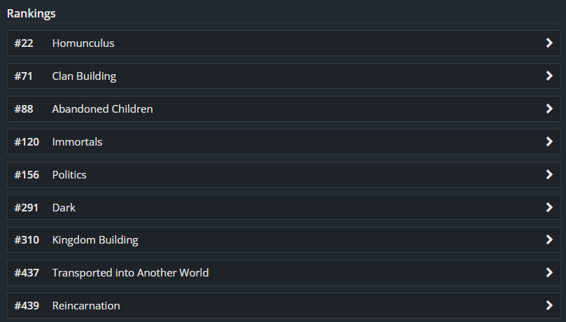Click the right arrow on Immortals row
This screenshot has height=322, width=566.
(x=549, y=142)
